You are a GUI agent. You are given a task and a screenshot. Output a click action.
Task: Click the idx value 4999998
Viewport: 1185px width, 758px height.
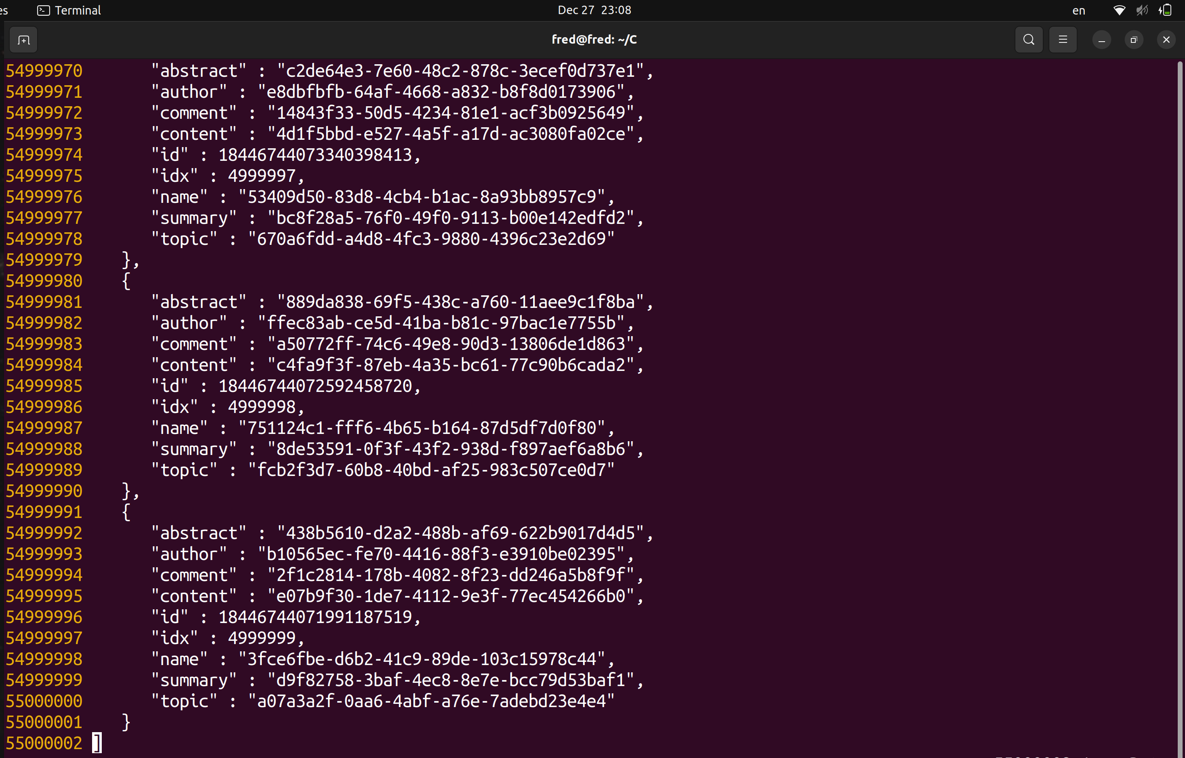[x=262, y=407]
